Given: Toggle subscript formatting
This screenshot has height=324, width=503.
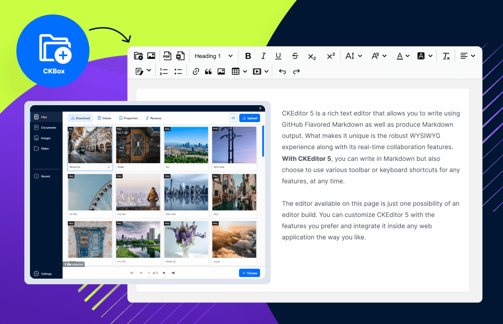Looking at the screenshot, I should [312, 57].
